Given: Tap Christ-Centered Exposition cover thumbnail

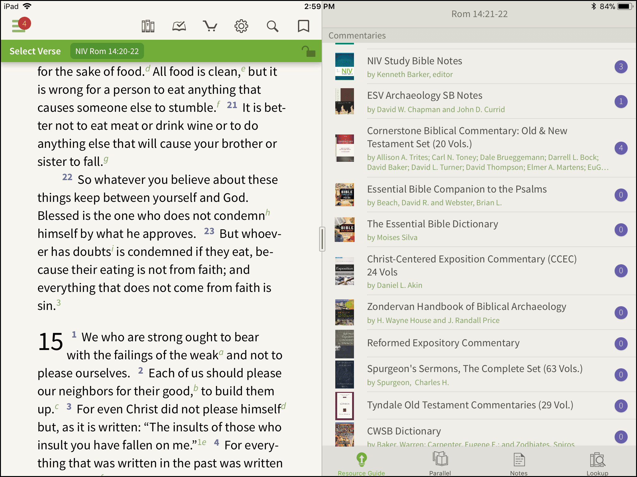Looking at the screenshot, I should coord(345,271).
